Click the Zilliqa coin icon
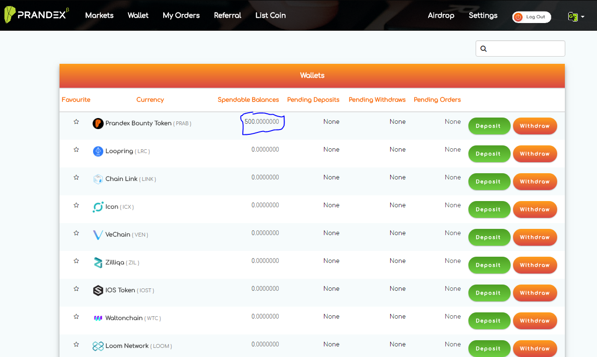The image size is (597, 357). pyautogui.click(x=98, y=262)
